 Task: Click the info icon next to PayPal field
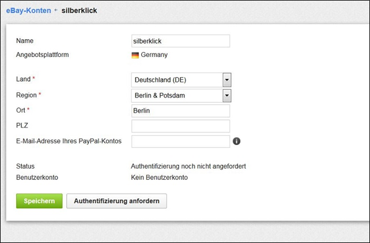pyautogui.click(x=236, y=141)
